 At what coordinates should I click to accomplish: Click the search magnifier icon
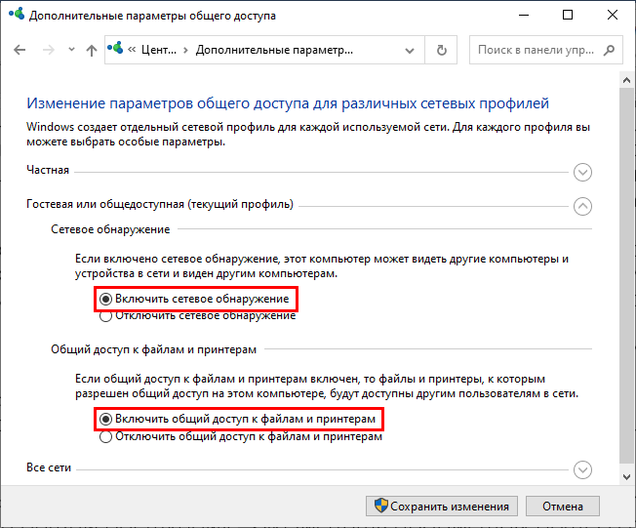click(609, 50)
